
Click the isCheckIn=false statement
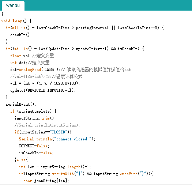point(36,153)
